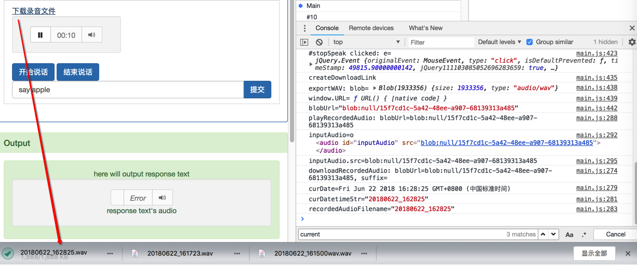Click the 20180622_161723.wav file icon
The height and width of the screenshot is (265, 637).
click(135, 254)
